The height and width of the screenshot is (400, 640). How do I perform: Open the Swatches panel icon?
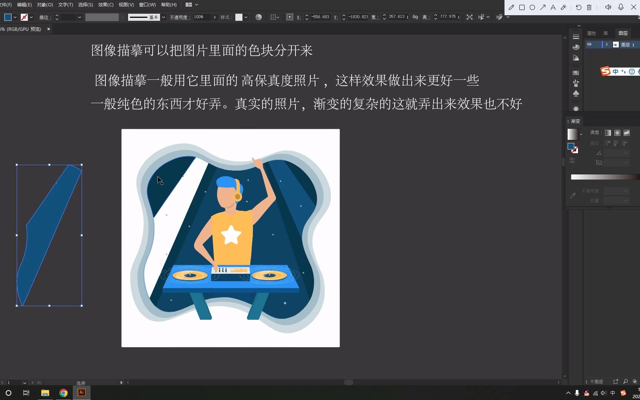tap(576, 73)
